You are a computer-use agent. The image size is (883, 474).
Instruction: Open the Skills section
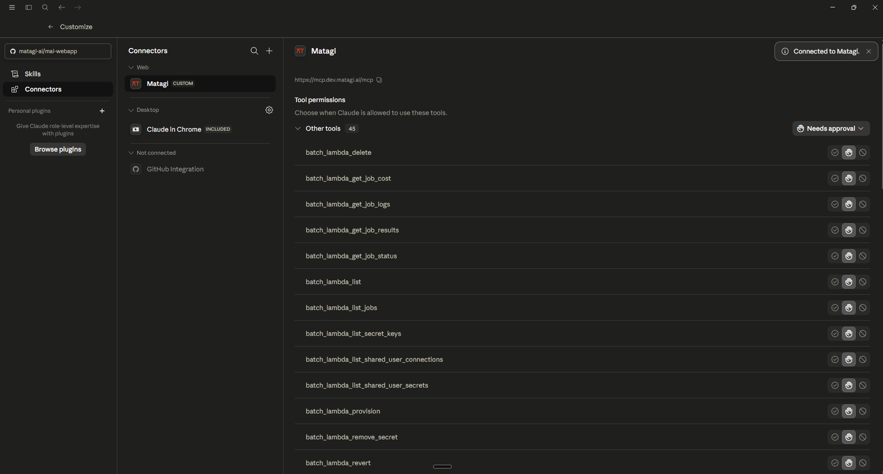point(58,74)
